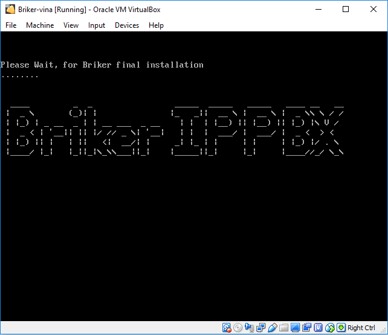This screenshot has width=388, height=335.
Task: Click the CPU virtualization features icon
Action: tap(318, 328)
